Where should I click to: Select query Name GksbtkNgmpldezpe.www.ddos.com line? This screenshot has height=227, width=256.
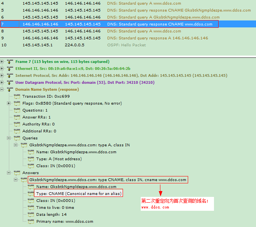pos(76,152)
